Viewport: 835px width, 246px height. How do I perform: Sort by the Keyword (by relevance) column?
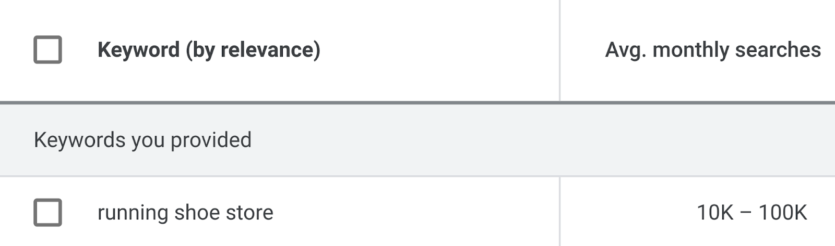[x=209, y=50]
